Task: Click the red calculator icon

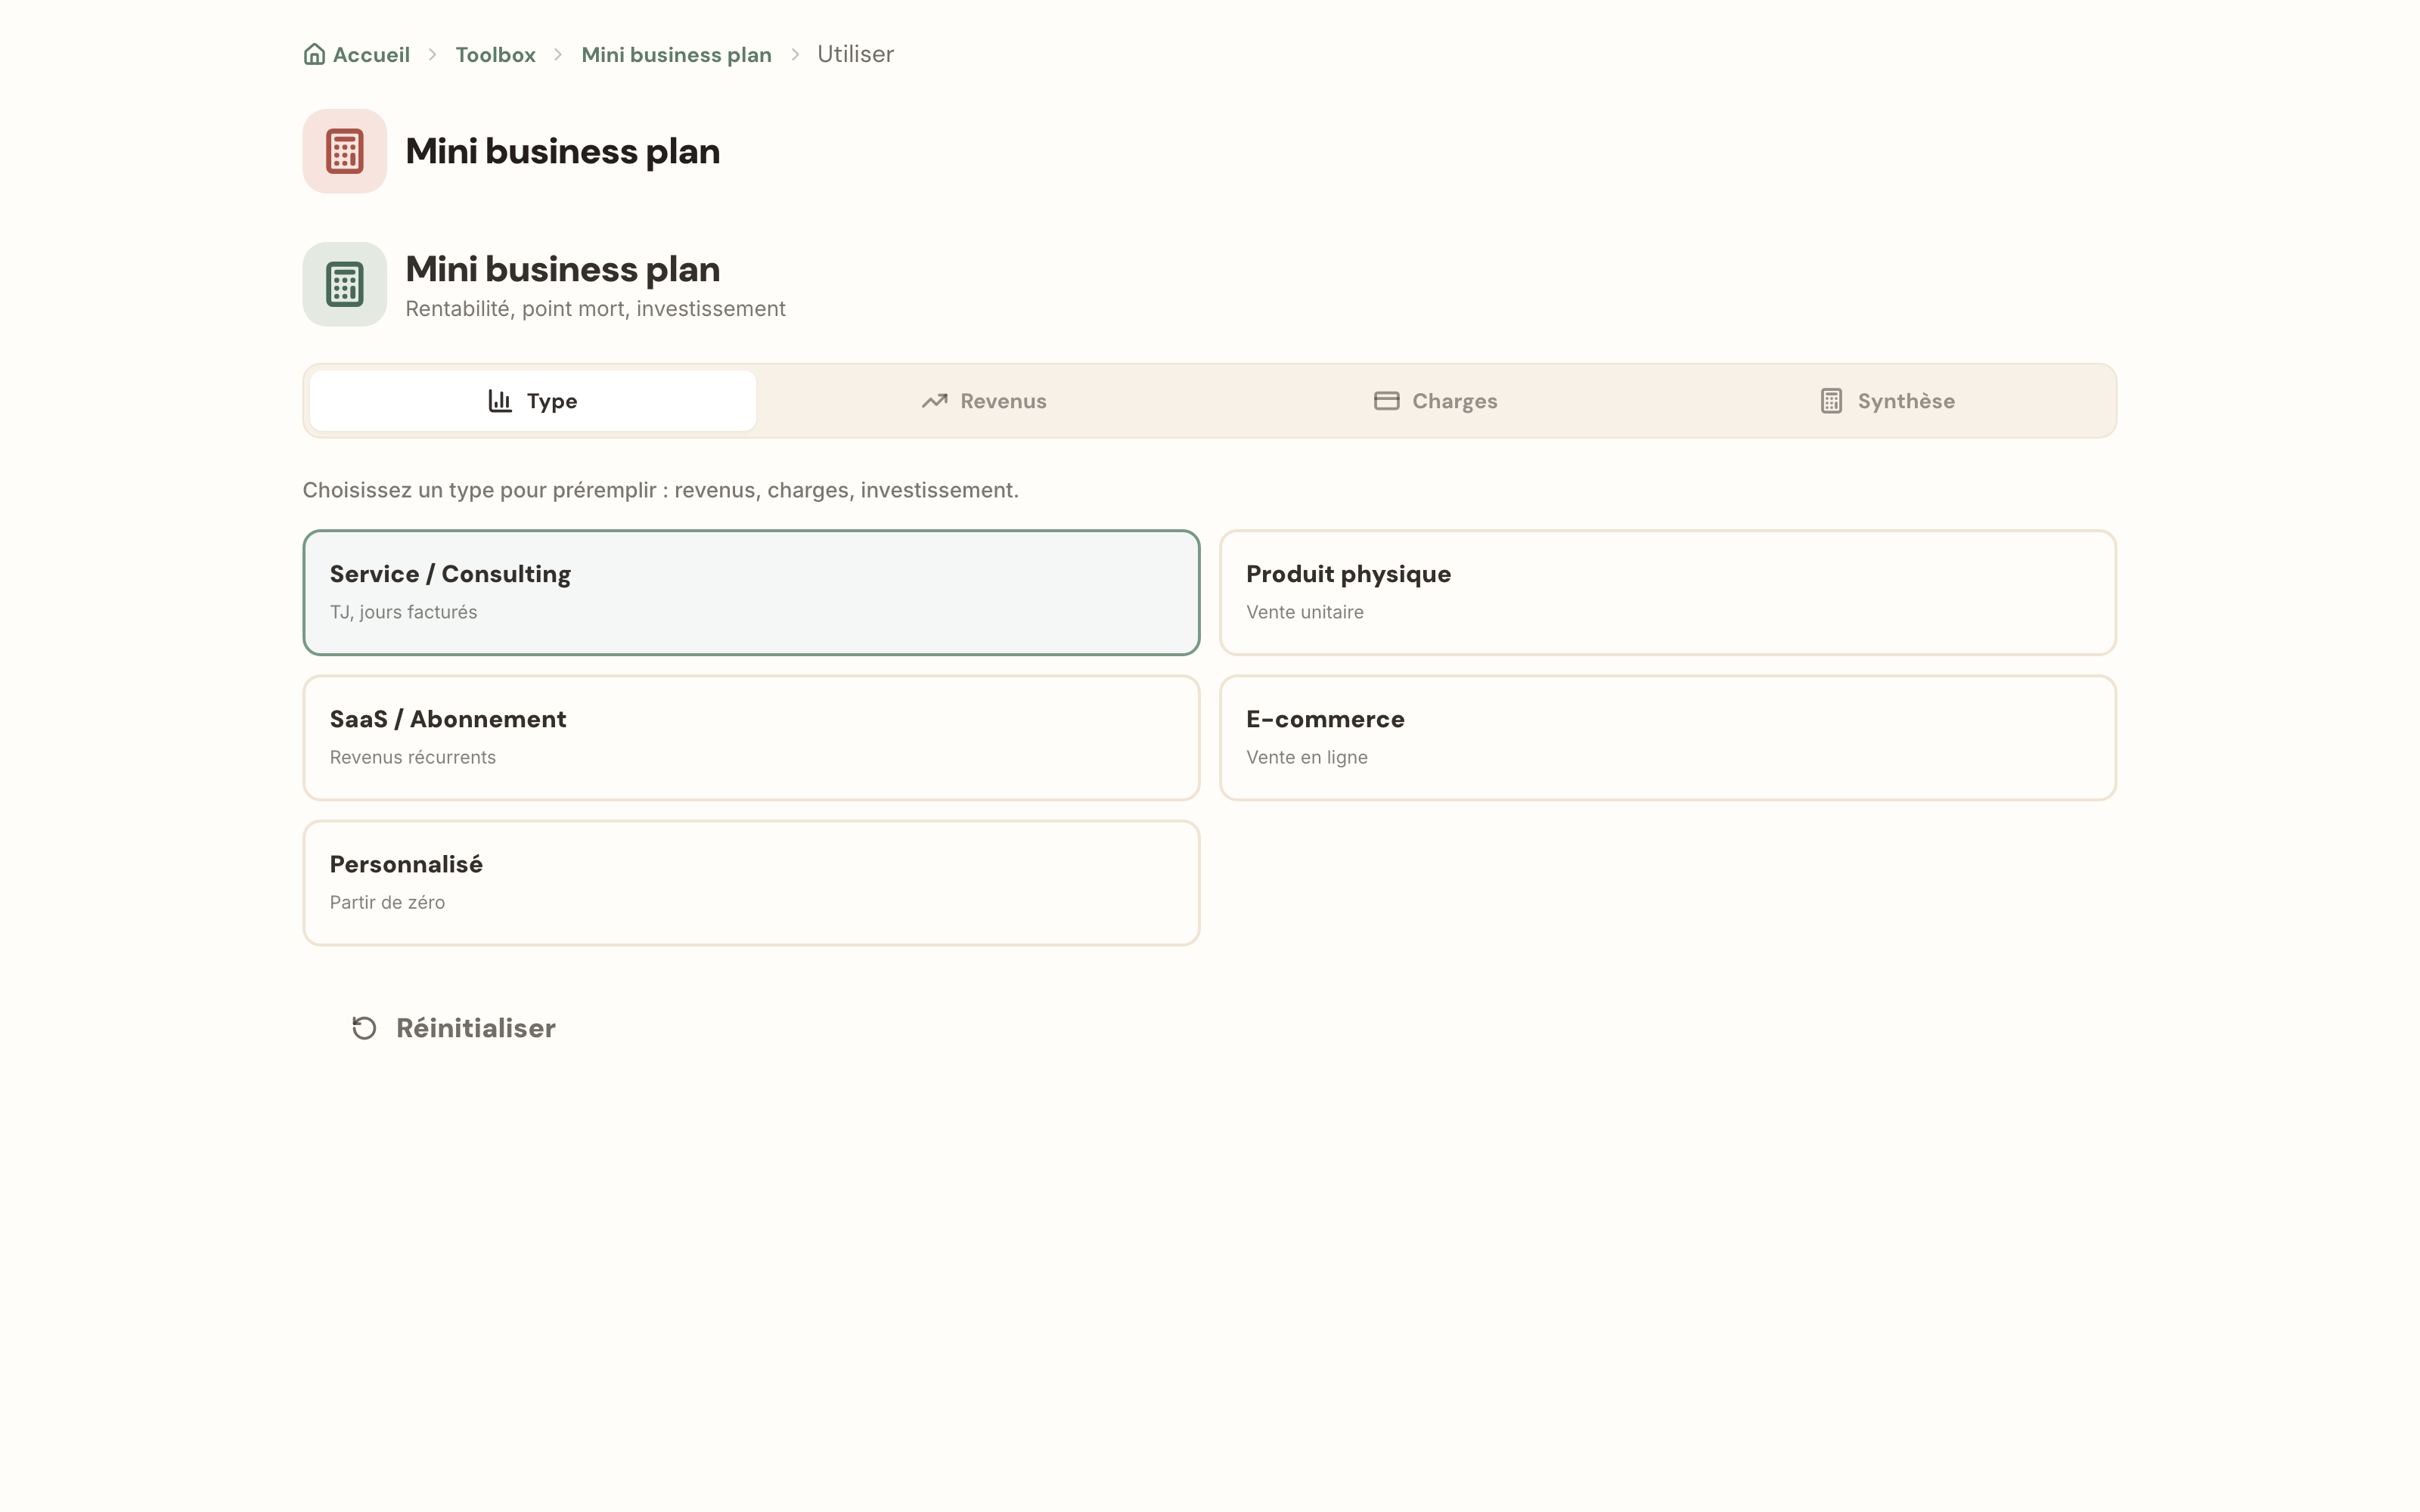Action: click(345, 151)
